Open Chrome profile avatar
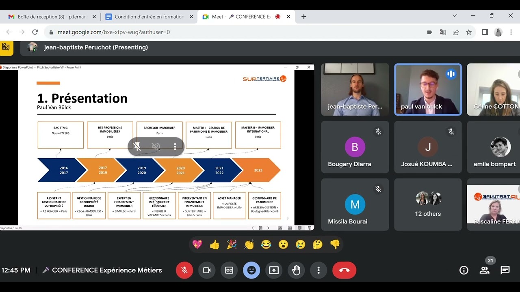Image resolution: width=520 pixels, height=292 pixels. point(498,32)
